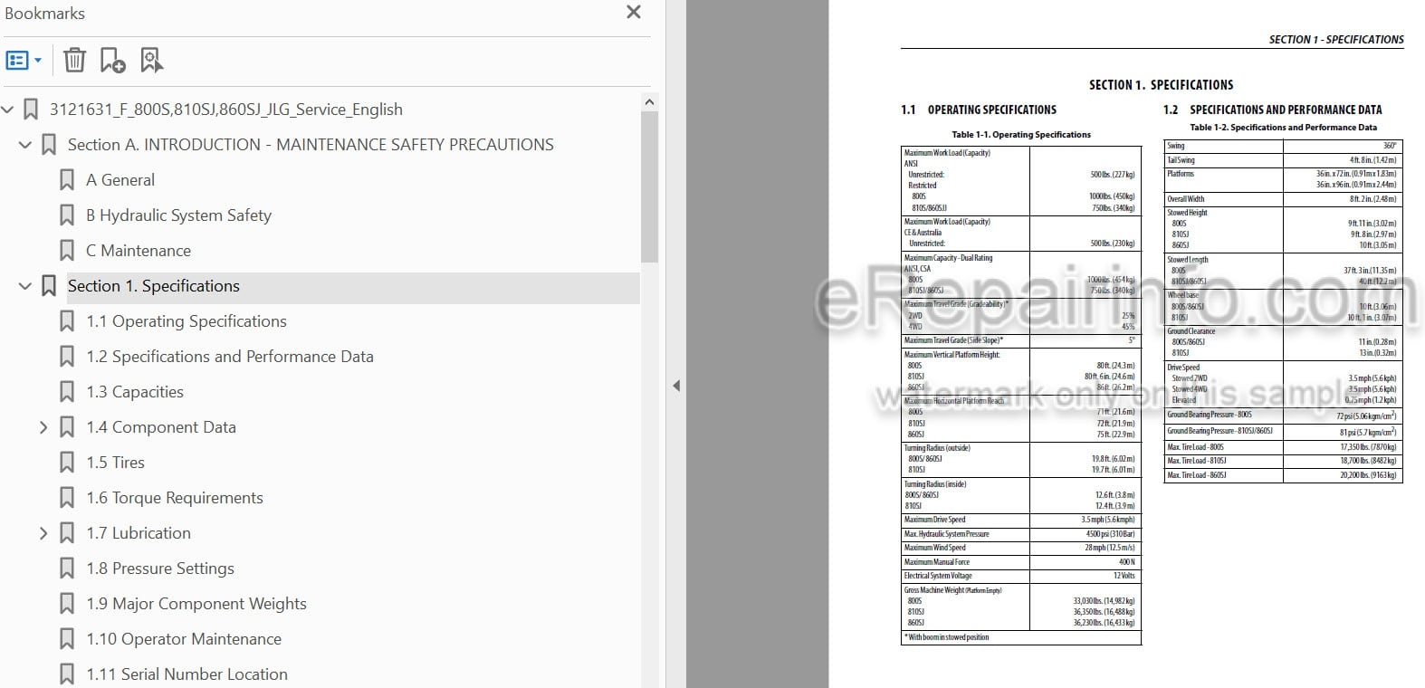
Task: Open 1.4 Component Data bookmark
Action: pyautogui.click(x=161, y=427)
